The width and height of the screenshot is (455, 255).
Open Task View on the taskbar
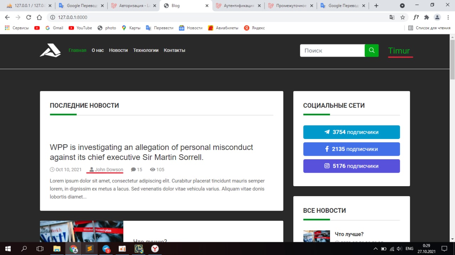click(40, 249)
